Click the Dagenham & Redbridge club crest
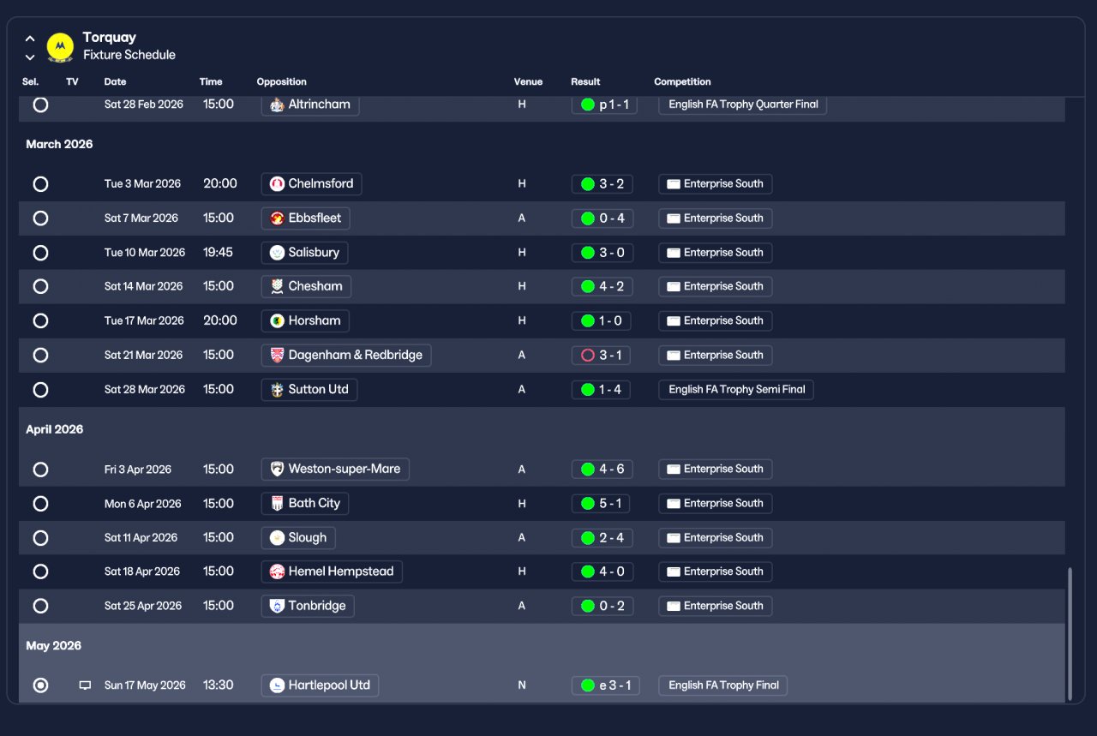The image size is (1097, 736). pos(277,356)
